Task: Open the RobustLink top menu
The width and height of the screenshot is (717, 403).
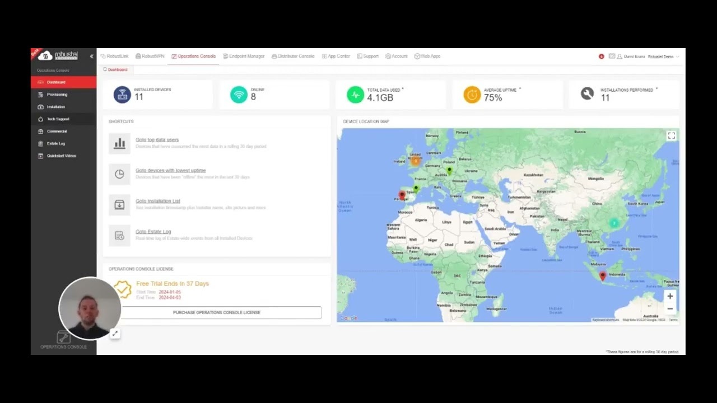Action: click(x=114, y=56)
